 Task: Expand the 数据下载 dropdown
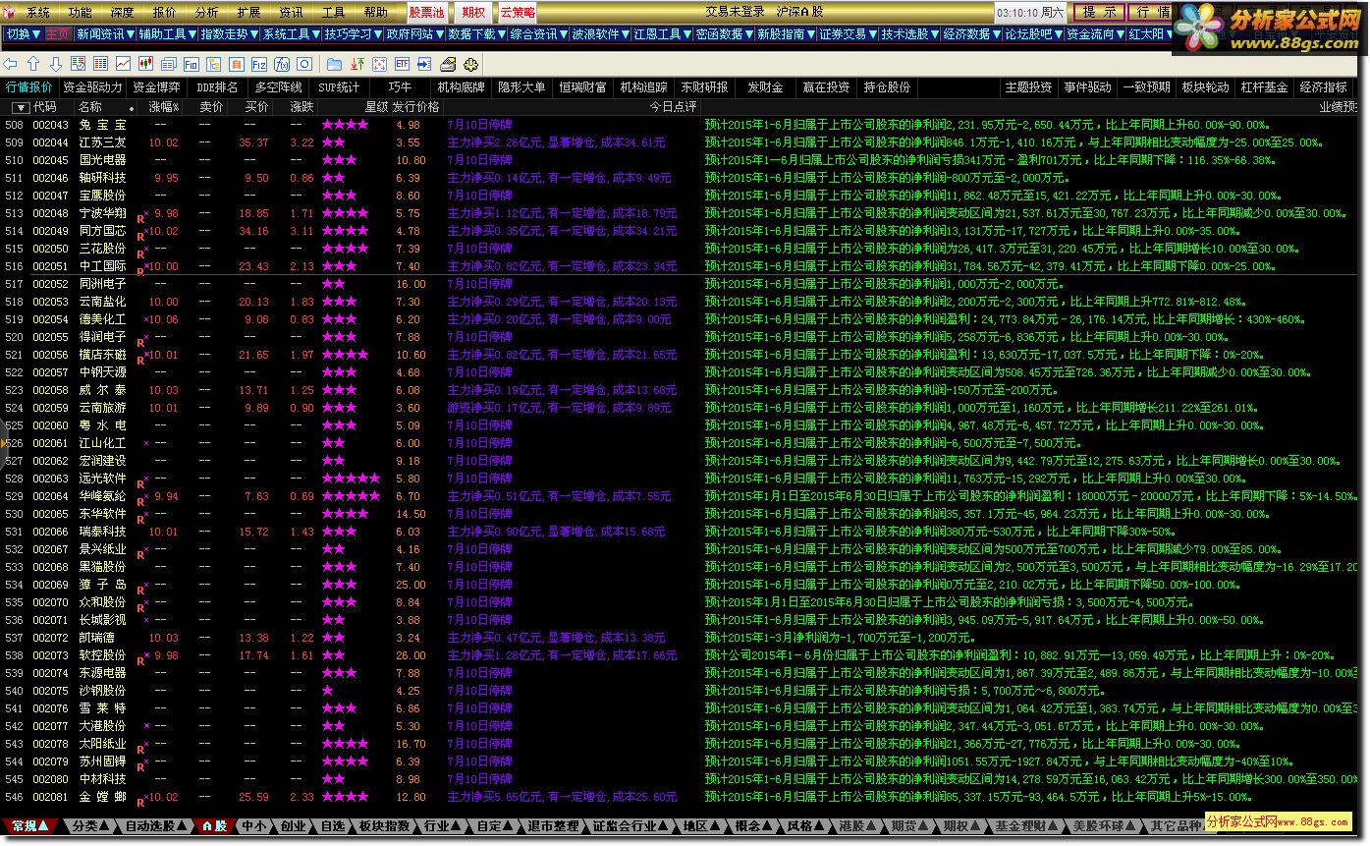click(x=476, y=34)
